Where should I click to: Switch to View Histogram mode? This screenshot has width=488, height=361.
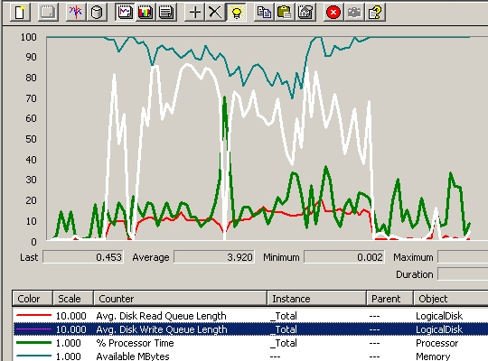click(x=145, y=13)
